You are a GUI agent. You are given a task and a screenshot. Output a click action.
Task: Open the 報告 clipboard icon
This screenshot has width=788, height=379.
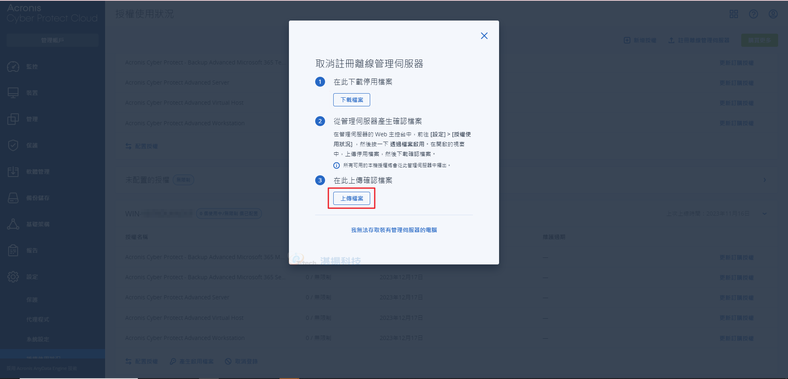point(13,250)
